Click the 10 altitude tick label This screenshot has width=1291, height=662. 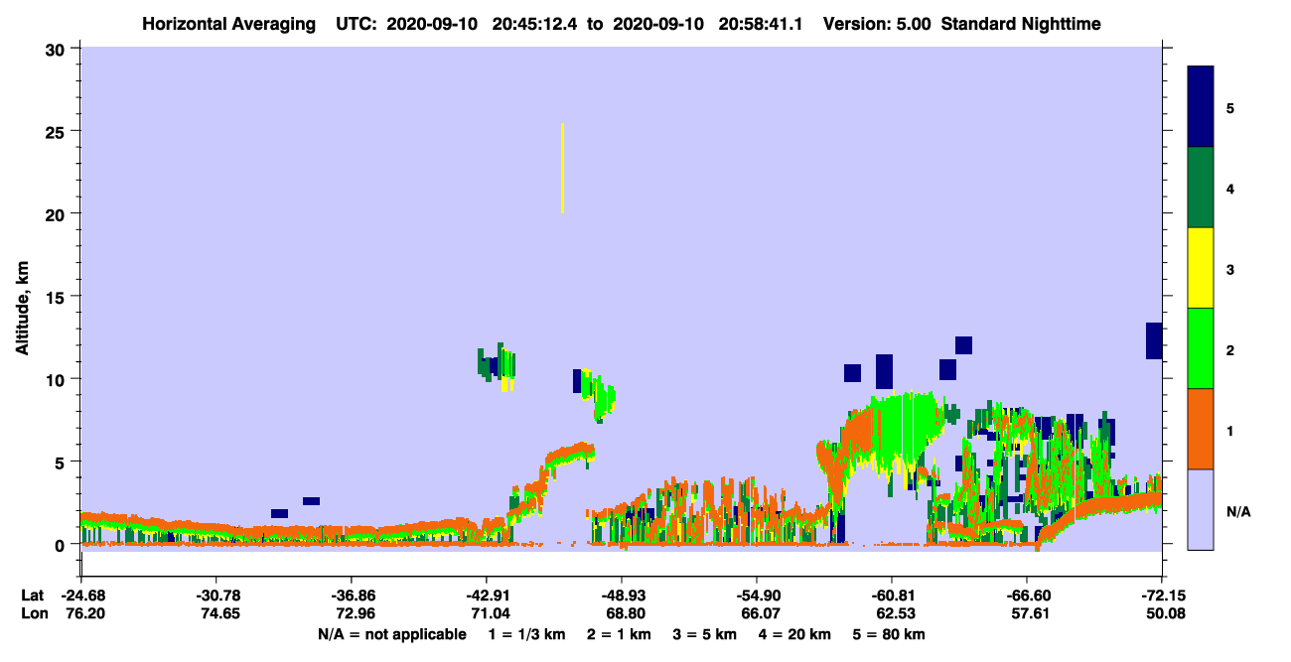(58, 379)
